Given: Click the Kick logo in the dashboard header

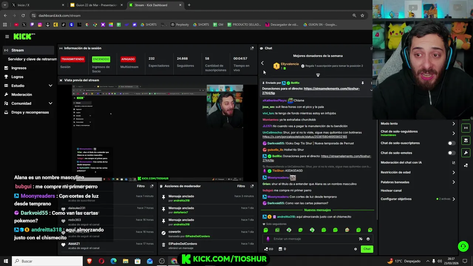Looking at the screenshot, I should [24, 36].
